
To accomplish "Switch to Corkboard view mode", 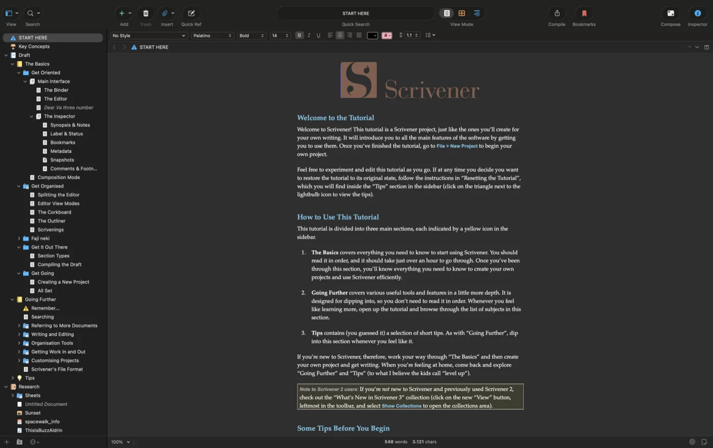I will [462, 13].
